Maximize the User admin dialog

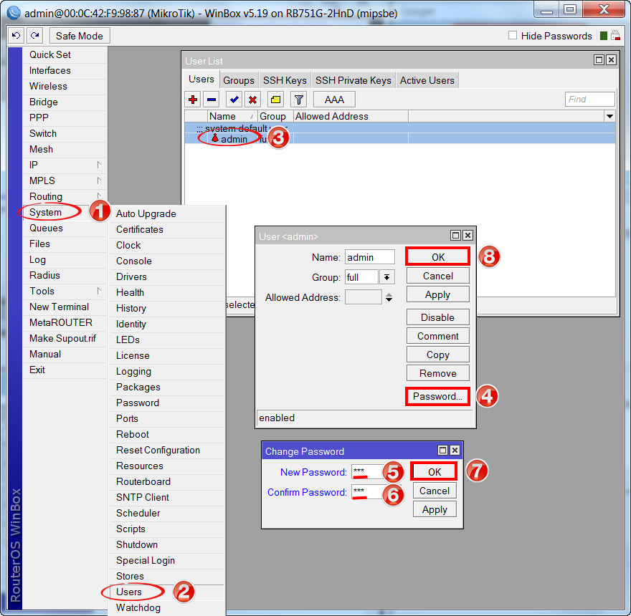pyautogui.click(x=455, y=235)
